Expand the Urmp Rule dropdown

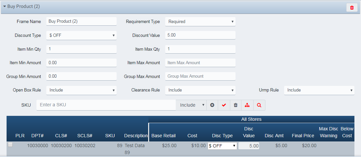pyautogui.click(x=319, y=90)
